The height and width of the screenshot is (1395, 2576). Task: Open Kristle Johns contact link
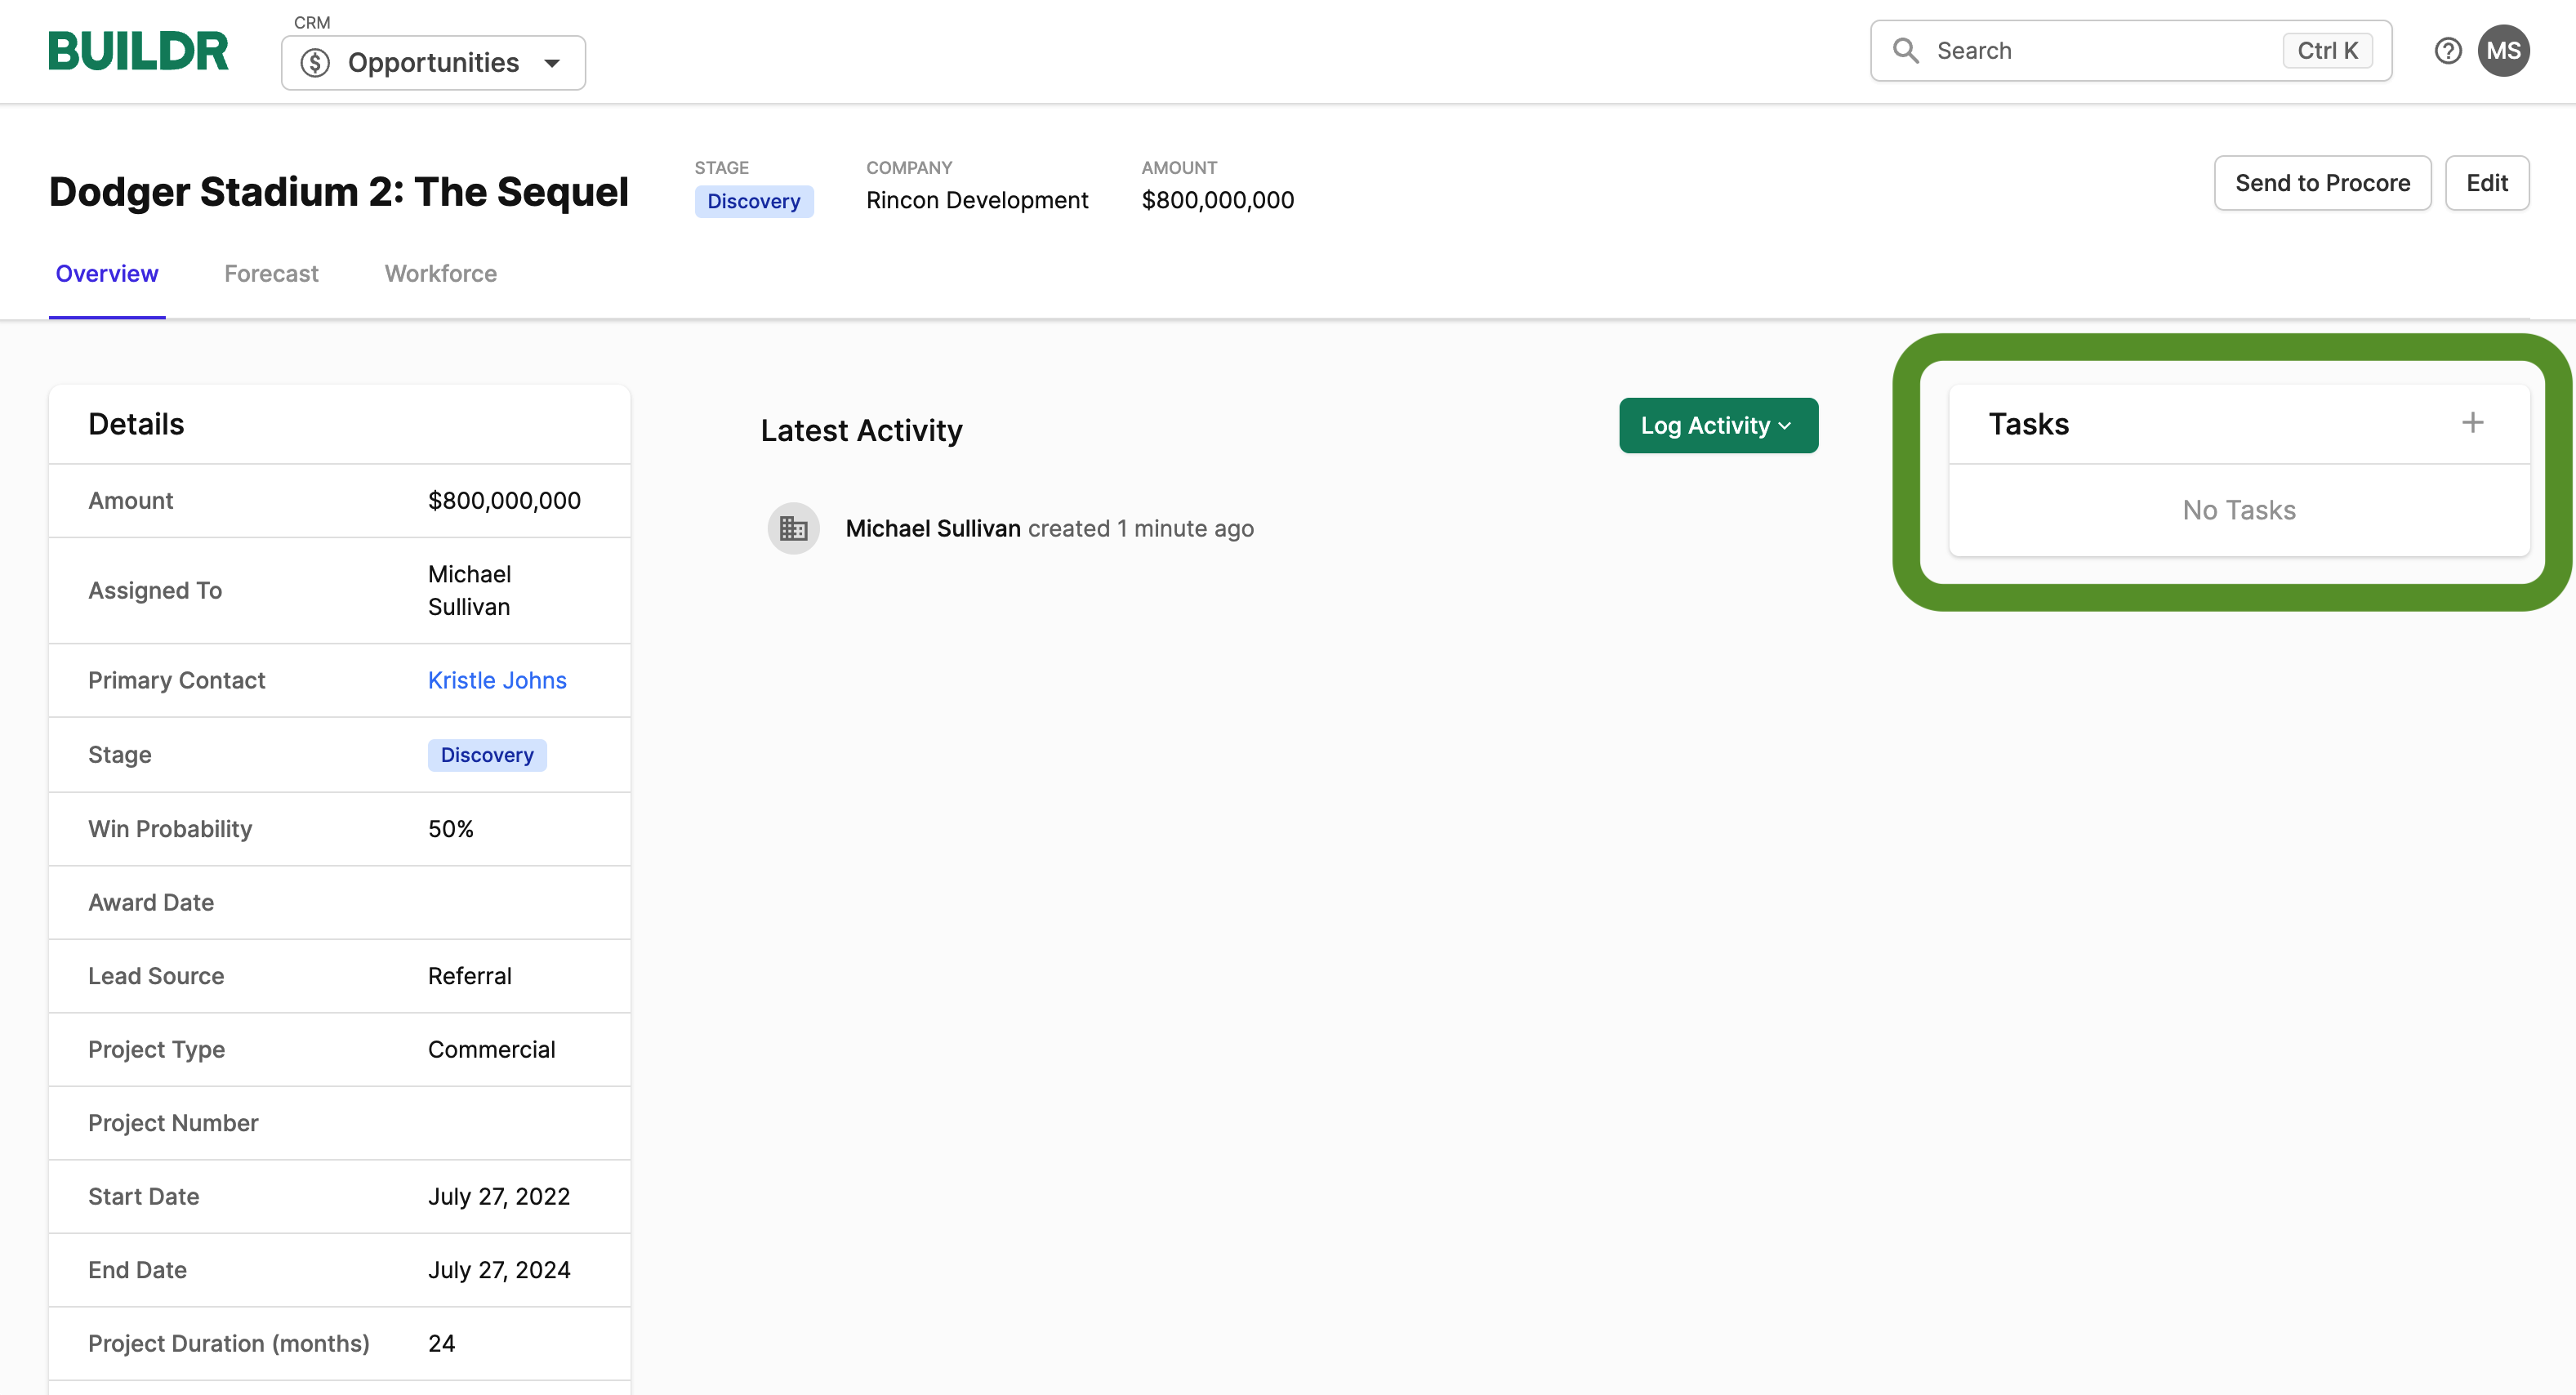point(497,680)
